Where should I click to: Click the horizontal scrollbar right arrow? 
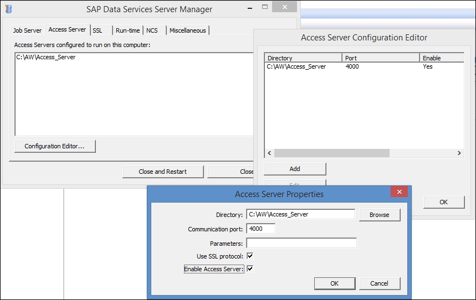click(x=459, y=153)
